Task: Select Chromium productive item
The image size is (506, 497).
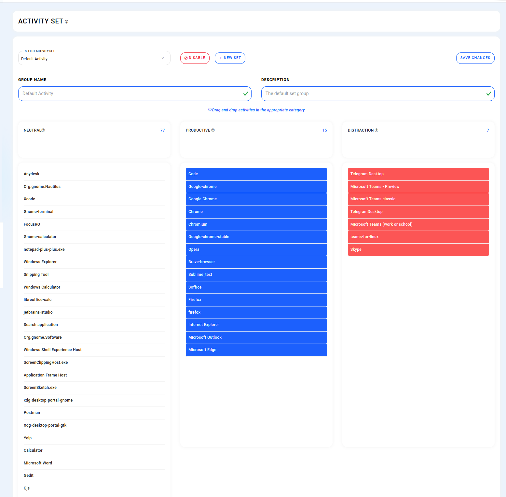Action: 256,224
